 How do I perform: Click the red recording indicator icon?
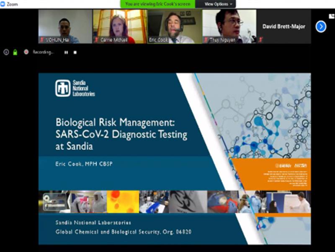tap(26, 52)
